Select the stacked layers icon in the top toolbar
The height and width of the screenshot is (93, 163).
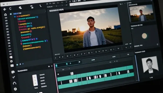pos(32,7)
